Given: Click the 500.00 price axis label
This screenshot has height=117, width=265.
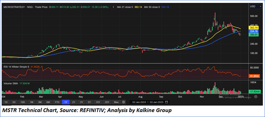Looking at the screenshot, I should 254,16.
